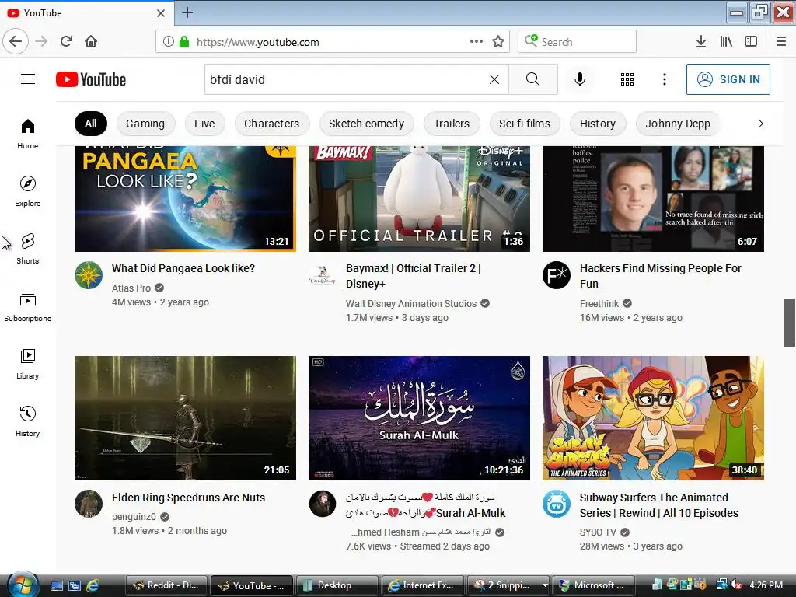
Task: Open the Freethink channel avatar
Action: click(x=557, y=275)
